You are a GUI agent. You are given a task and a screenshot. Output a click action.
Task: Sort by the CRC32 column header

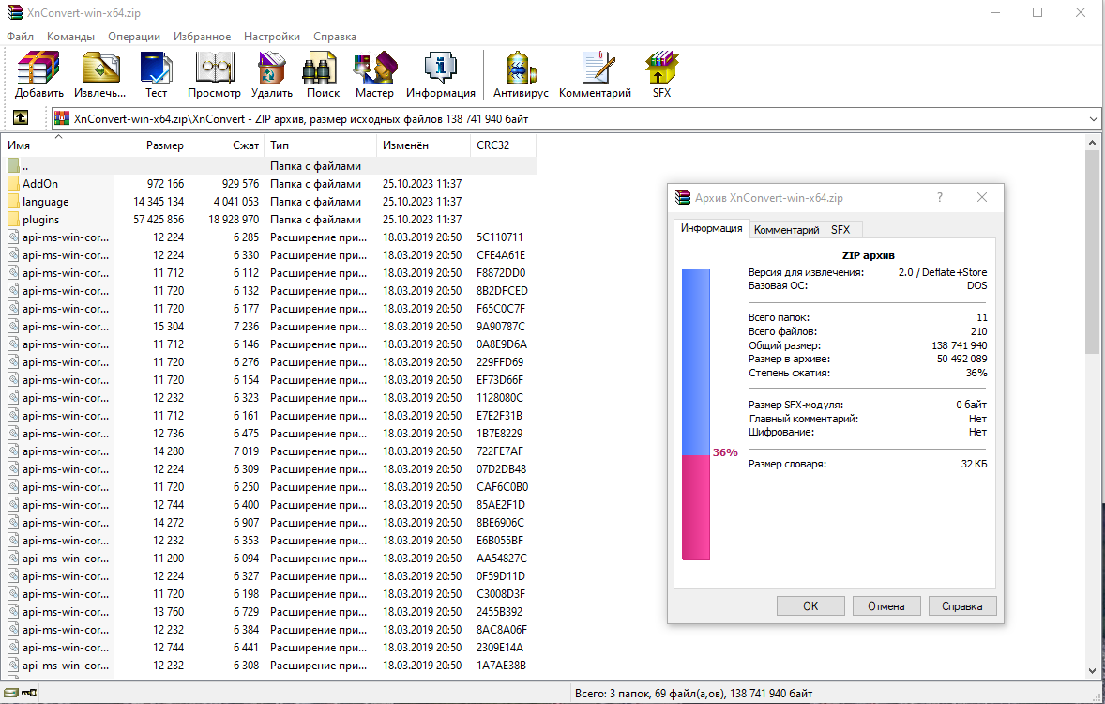pos(503,145)
